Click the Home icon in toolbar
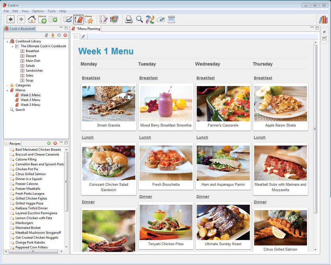331x265 pixels. coord(32,19)
